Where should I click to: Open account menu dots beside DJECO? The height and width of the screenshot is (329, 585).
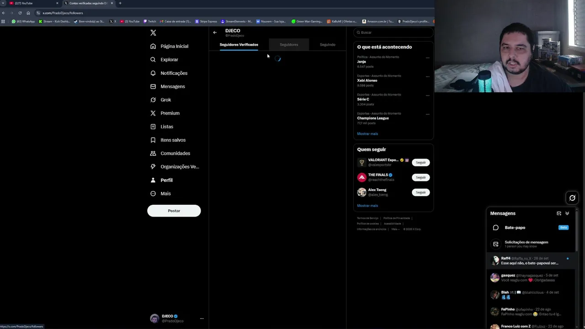[x=202, y=318]
